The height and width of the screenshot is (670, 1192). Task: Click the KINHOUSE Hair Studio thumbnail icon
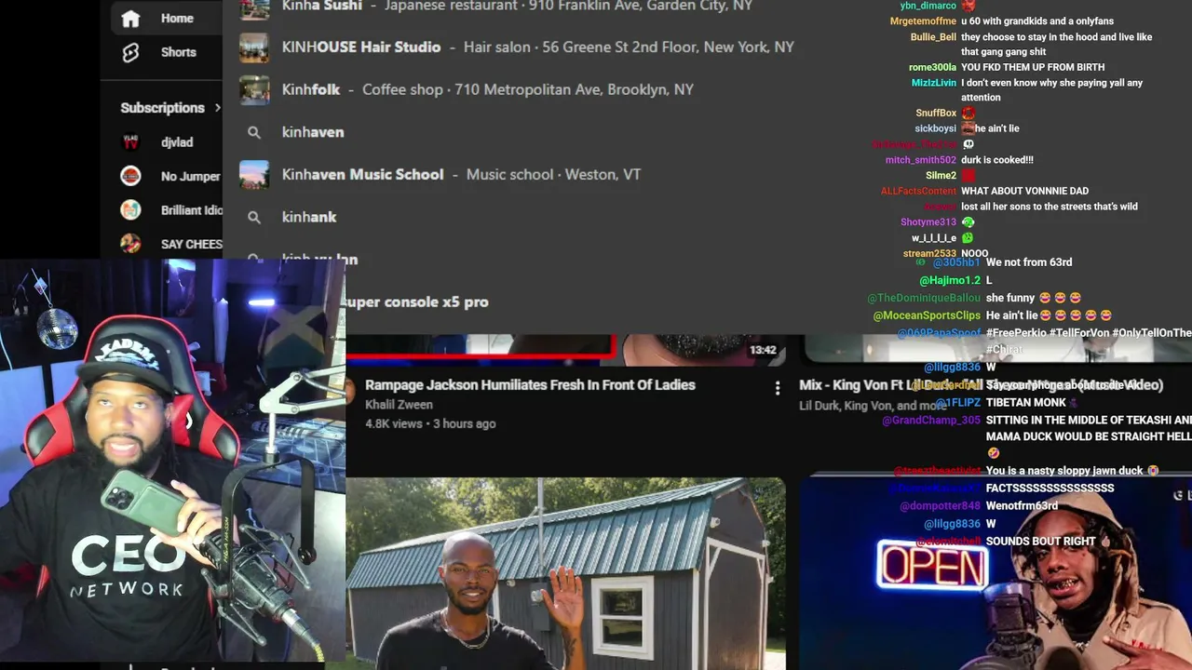click(254, 47)
